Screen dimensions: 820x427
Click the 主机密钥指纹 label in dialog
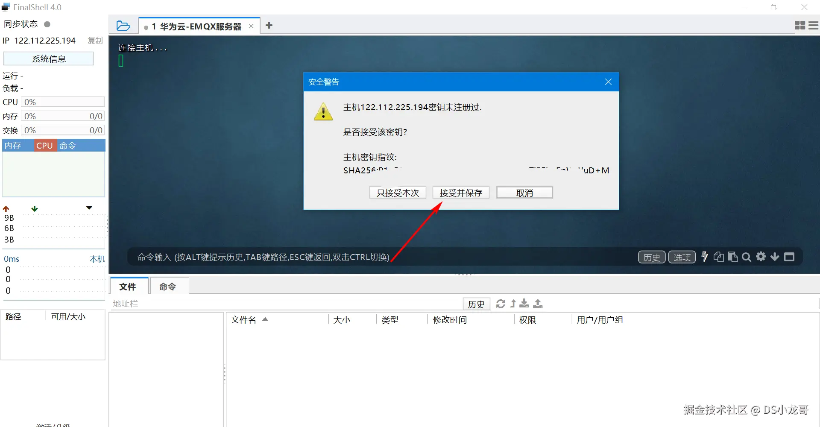[x=370, y=157]
